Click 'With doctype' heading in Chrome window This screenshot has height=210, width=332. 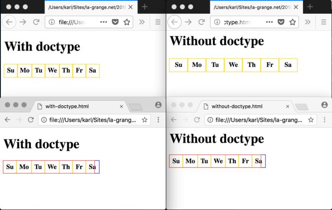click(42, 145)
